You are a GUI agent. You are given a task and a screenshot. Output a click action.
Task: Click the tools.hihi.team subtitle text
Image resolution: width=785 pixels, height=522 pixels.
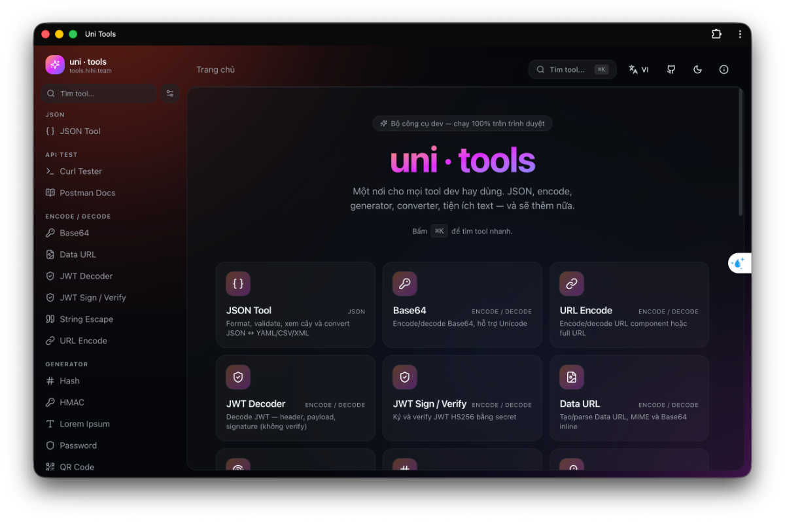tap(90, 71)
